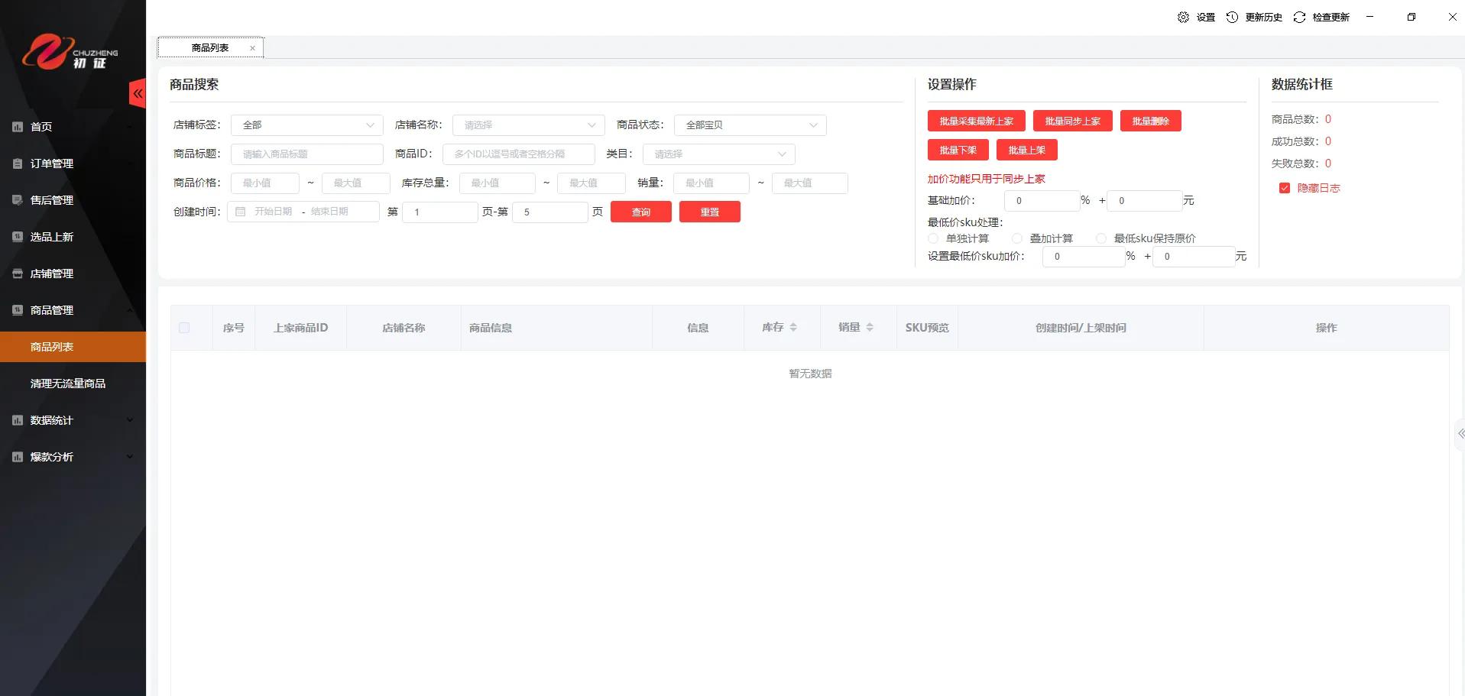
Task: Click the 批量上架 button
Action: tap(1027, 150)
